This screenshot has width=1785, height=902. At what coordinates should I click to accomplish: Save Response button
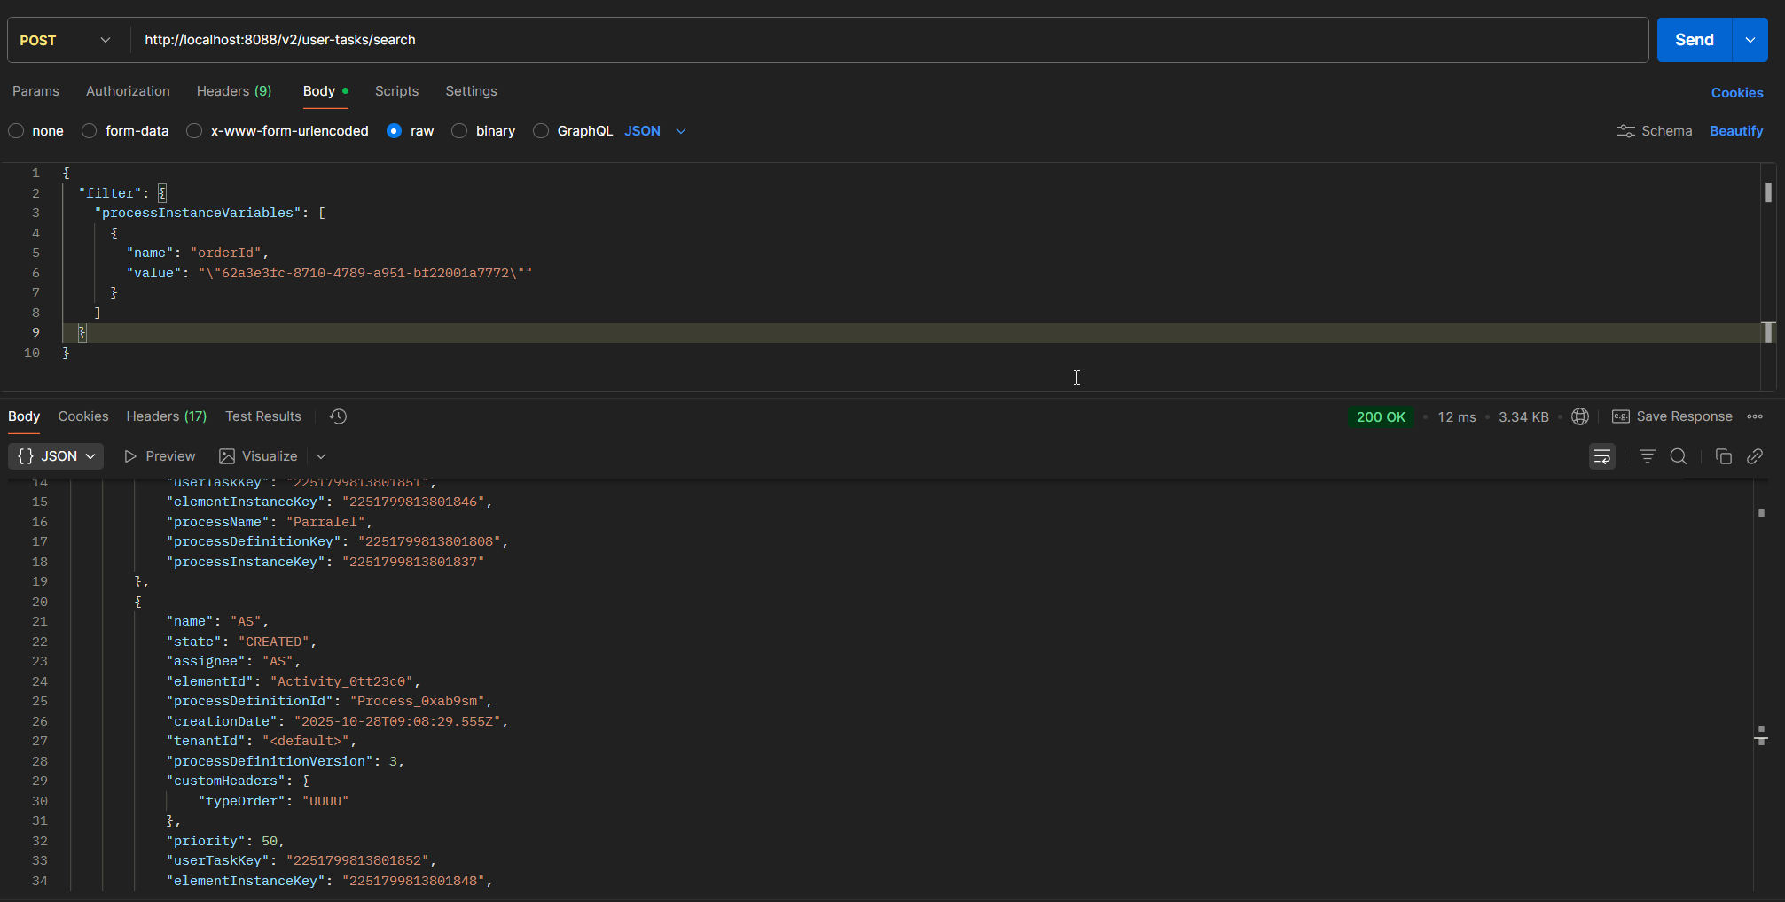click(1671, 416)
